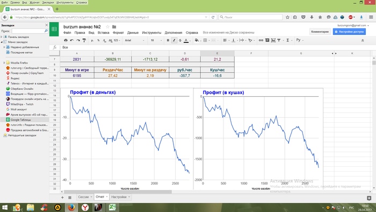376x212 pixels.
Task: Click the print icon in toolbar
Action: coord(66,40)
